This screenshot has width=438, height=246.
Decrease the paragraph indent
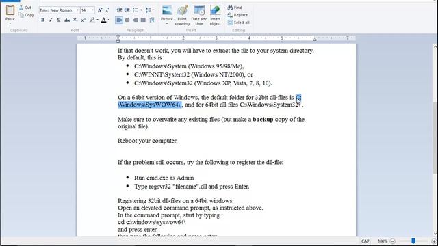coord(119,10)
